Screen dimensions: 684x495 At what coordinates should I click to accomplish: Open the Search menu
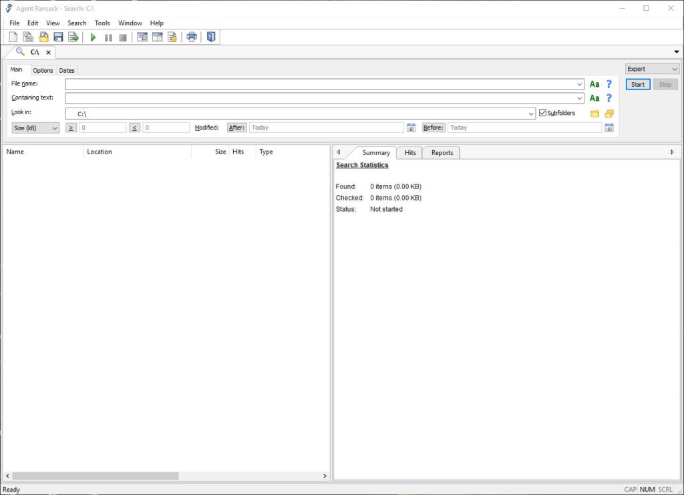77,23
